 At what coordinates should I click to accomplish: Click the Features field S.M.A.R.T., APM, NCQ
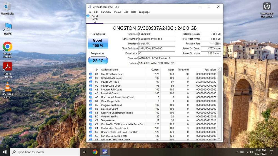click(180, 63)
